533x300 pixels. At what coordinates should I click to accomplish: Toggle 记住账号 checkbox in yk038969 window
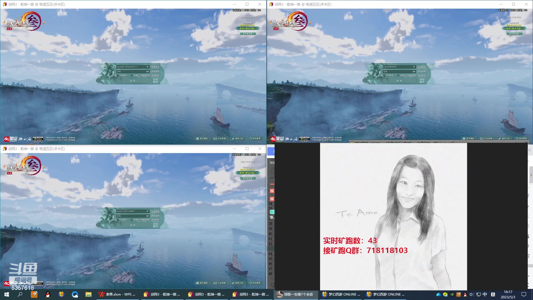(384, 76)
